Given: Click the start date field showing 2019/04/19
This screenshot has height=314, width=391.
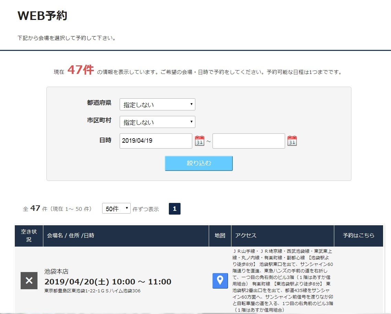Looking at the screenshot, I should coord(156,141).
